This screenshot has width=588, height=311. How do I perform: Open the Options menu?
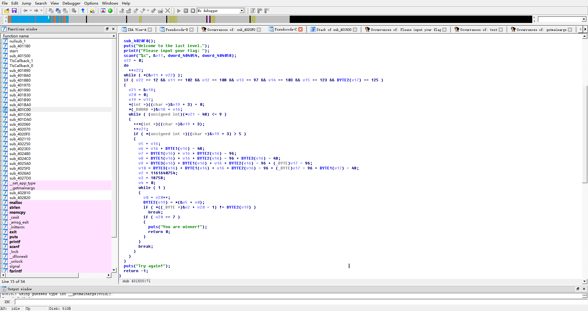coord(91,3)
